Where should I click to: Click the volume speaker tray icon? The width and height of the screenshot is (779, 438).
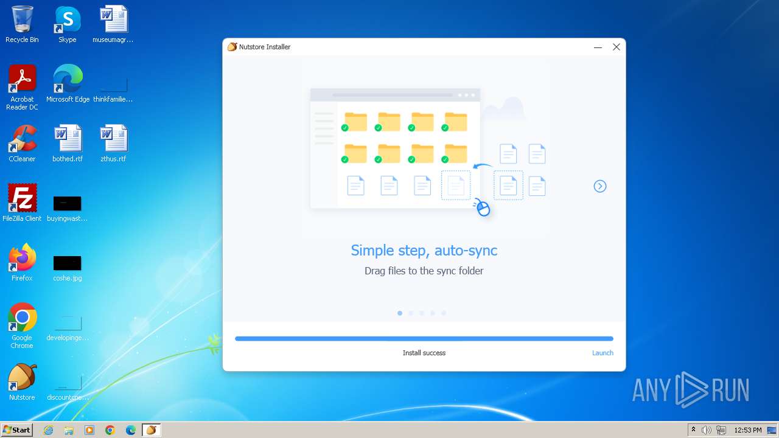pos(707,430)
